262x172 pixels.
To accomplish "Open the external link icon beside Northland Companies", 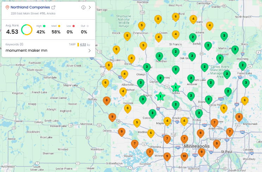I will point(54,7).
